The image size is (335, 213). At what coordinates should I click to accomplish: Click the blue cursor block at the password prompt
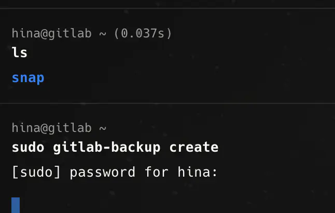pos(16,205)
